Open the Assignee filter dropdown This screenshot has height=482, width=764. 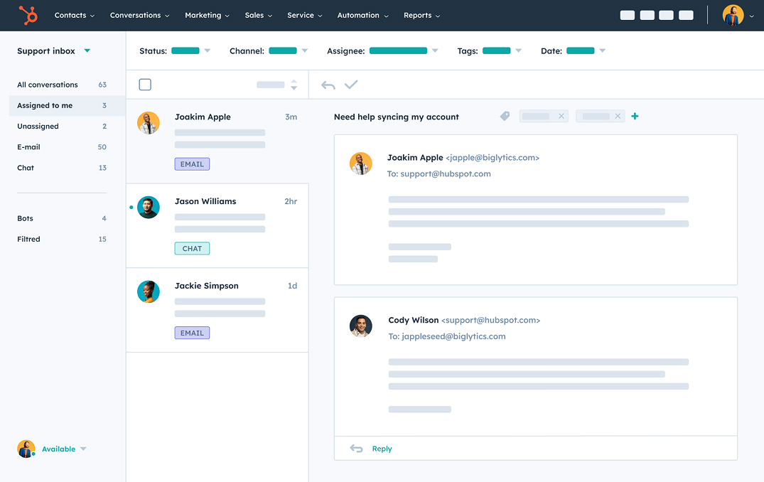click(x=404, y=50)
